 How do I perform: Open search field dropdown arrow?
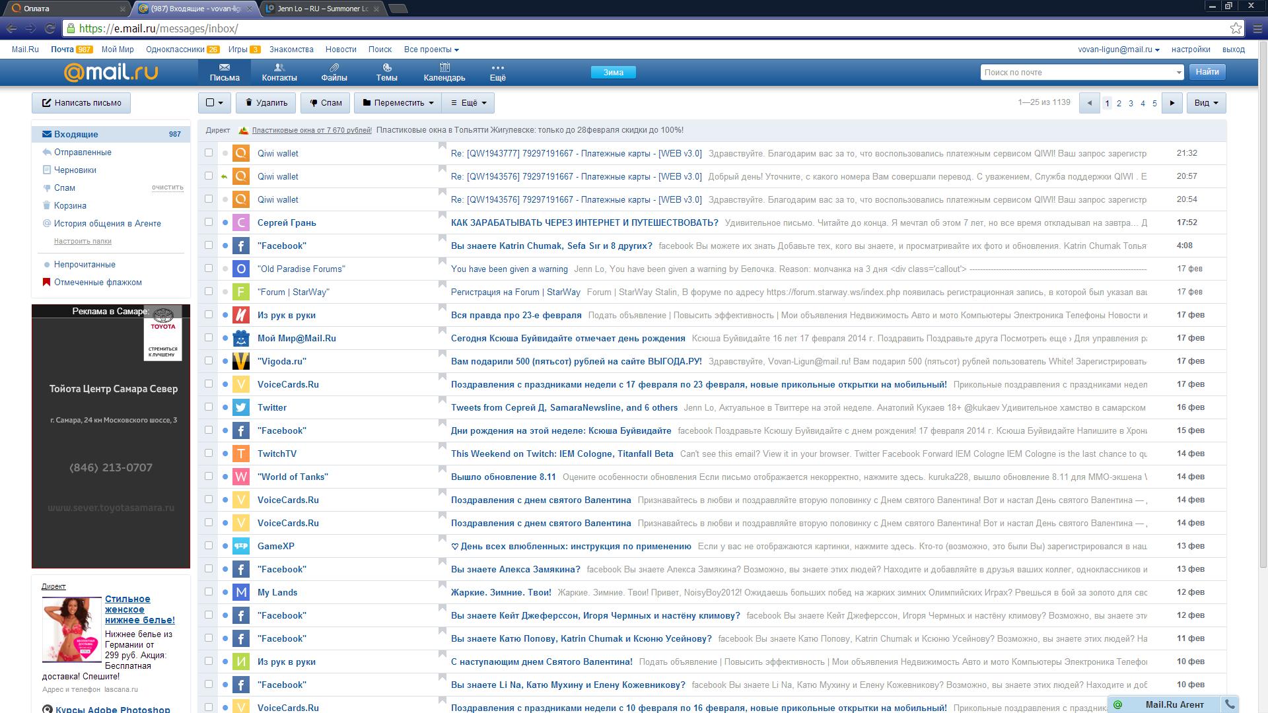[x=1179, y=73]
